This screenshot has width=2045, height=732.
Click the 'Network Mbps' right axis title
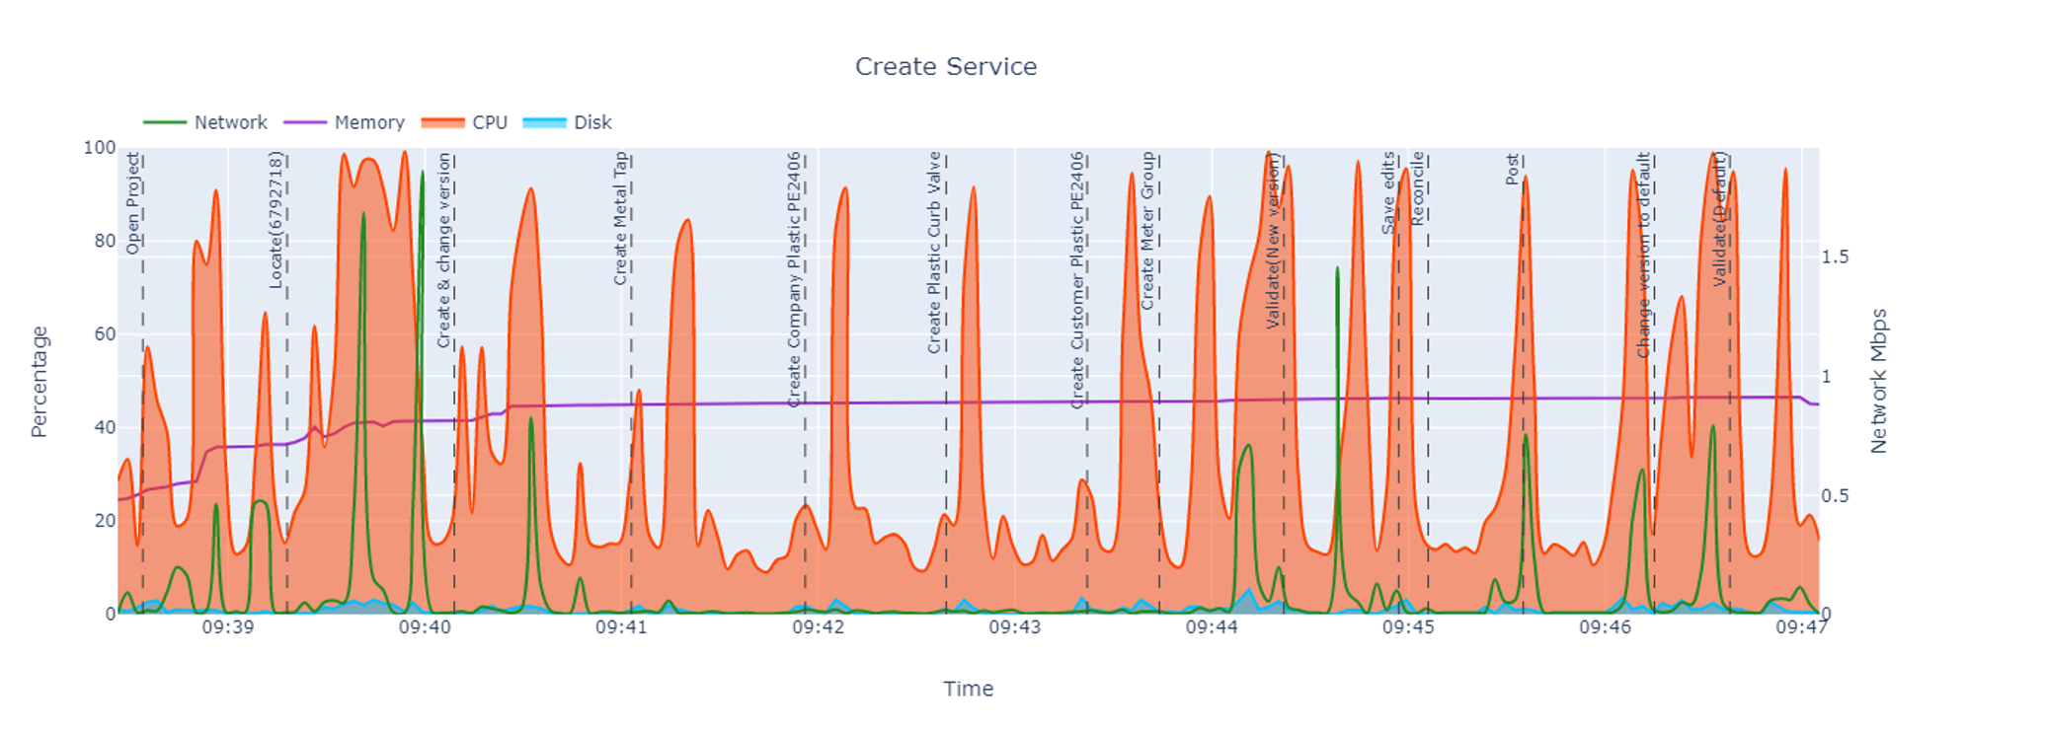[1878, 381]
